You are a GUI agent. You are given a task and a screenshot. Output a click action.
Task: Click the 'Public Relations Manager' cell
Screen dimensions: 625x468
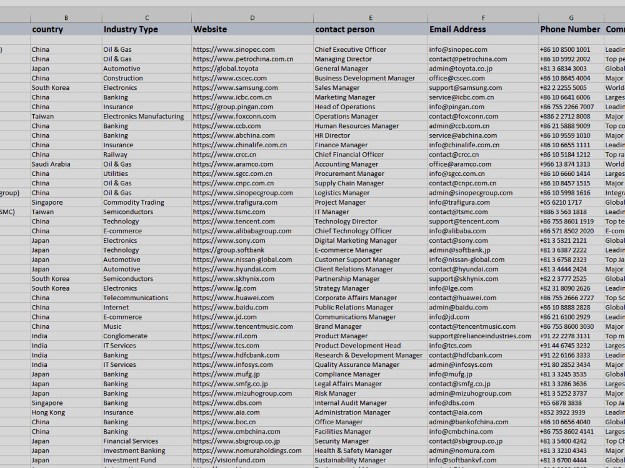point(371,307)
